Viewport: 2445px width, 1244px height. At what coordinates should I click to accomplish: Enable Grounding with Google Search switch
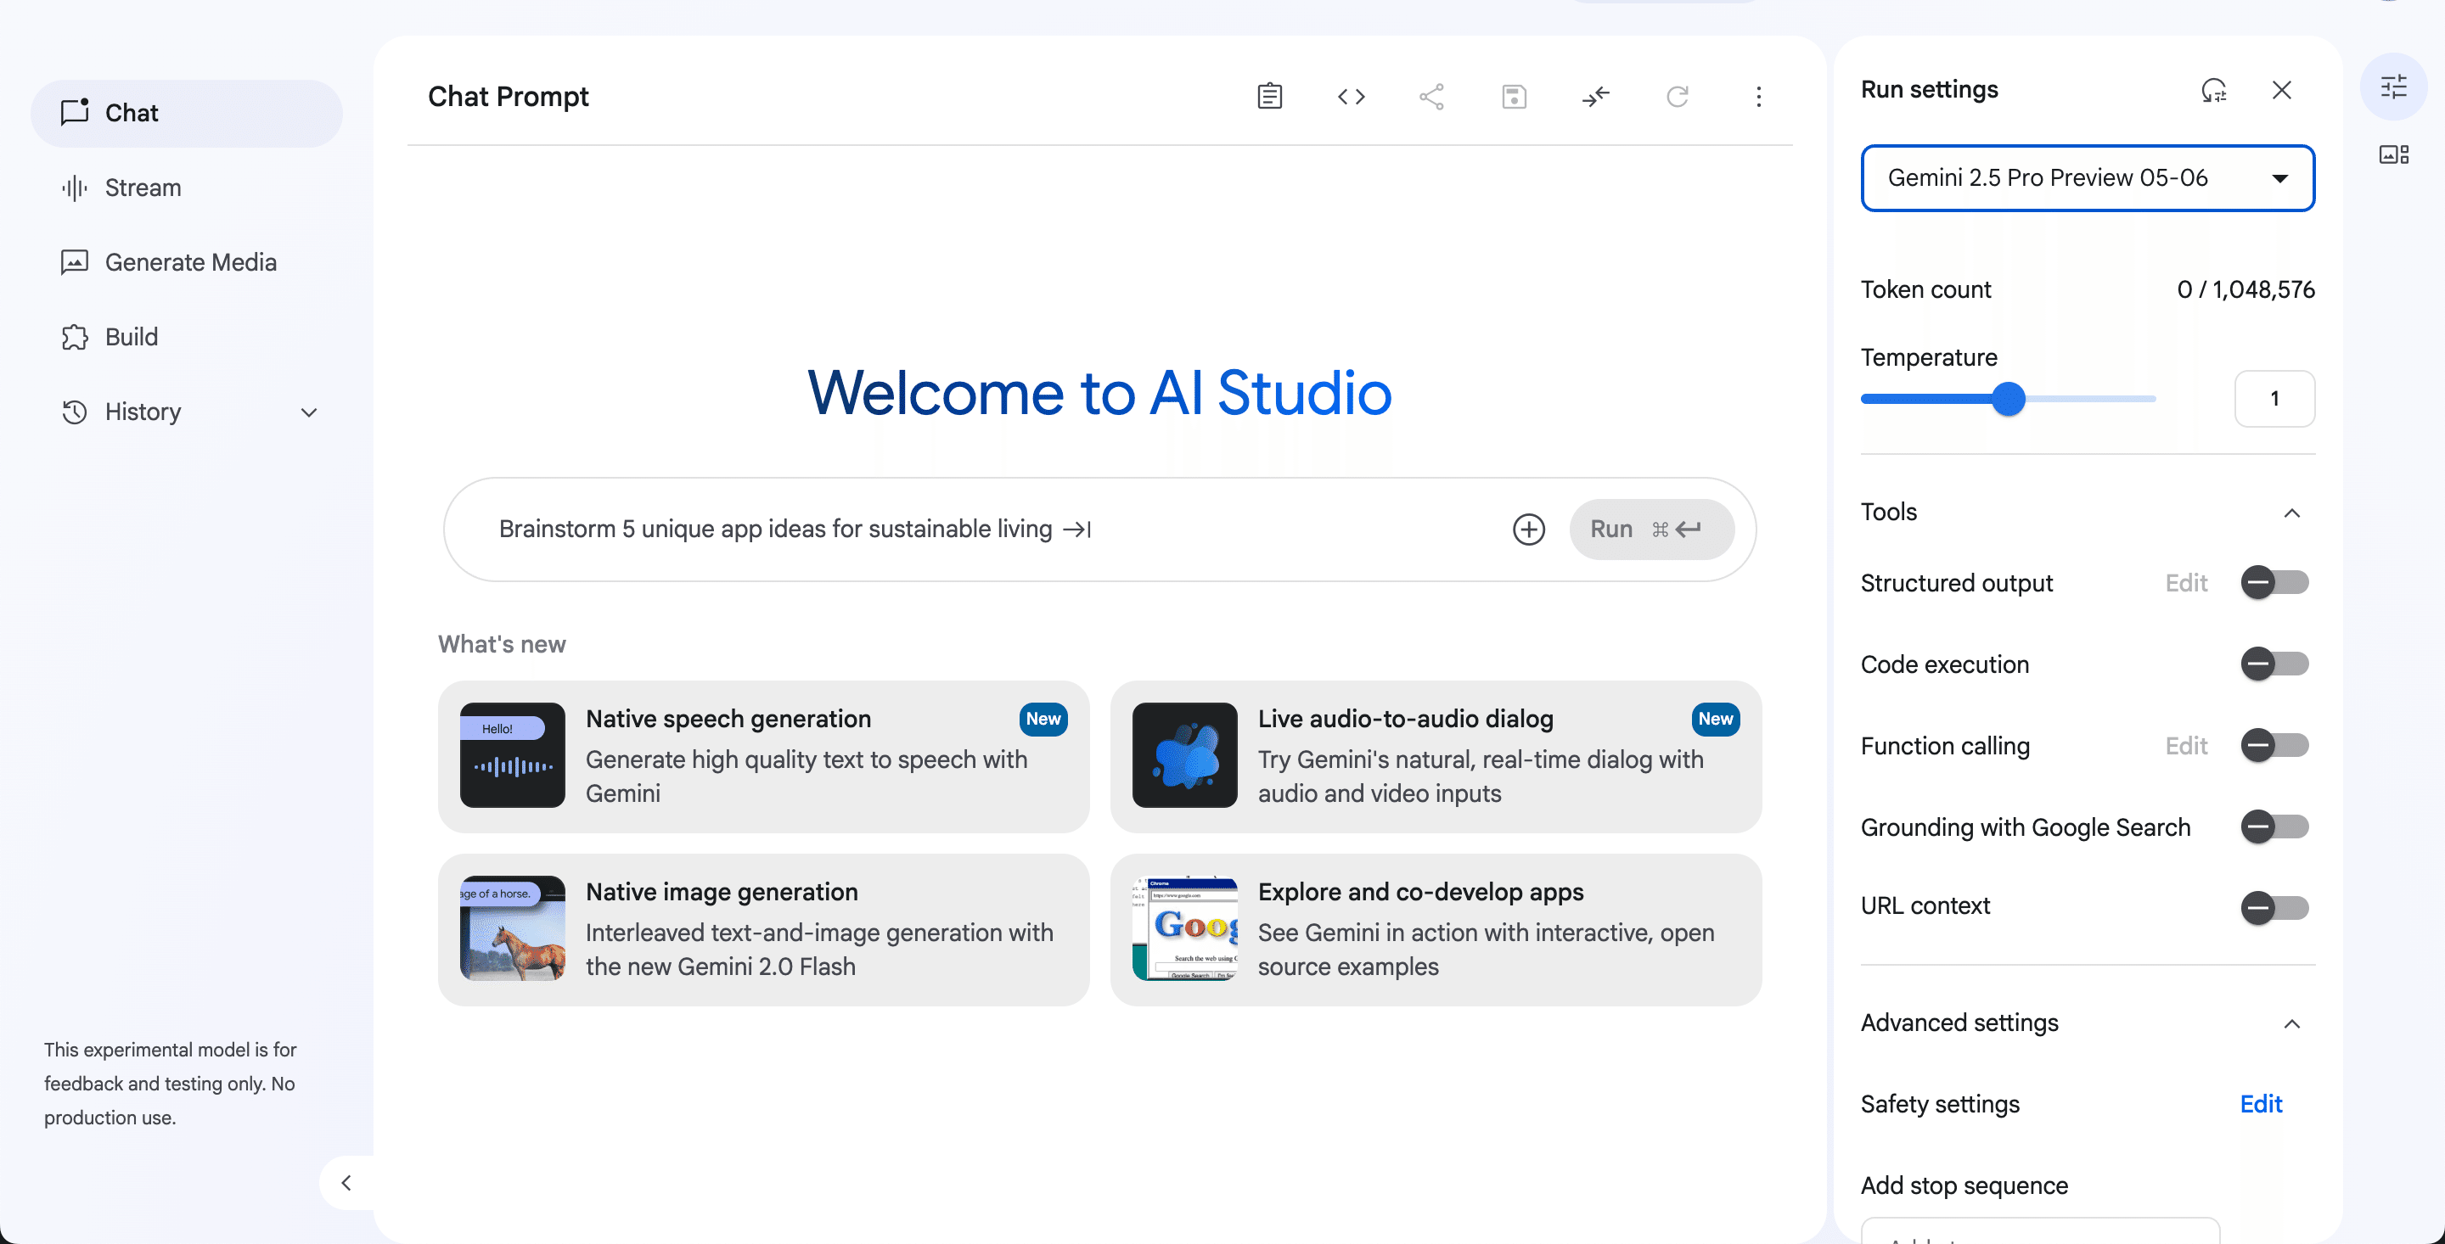click(x=2274, y=827)
